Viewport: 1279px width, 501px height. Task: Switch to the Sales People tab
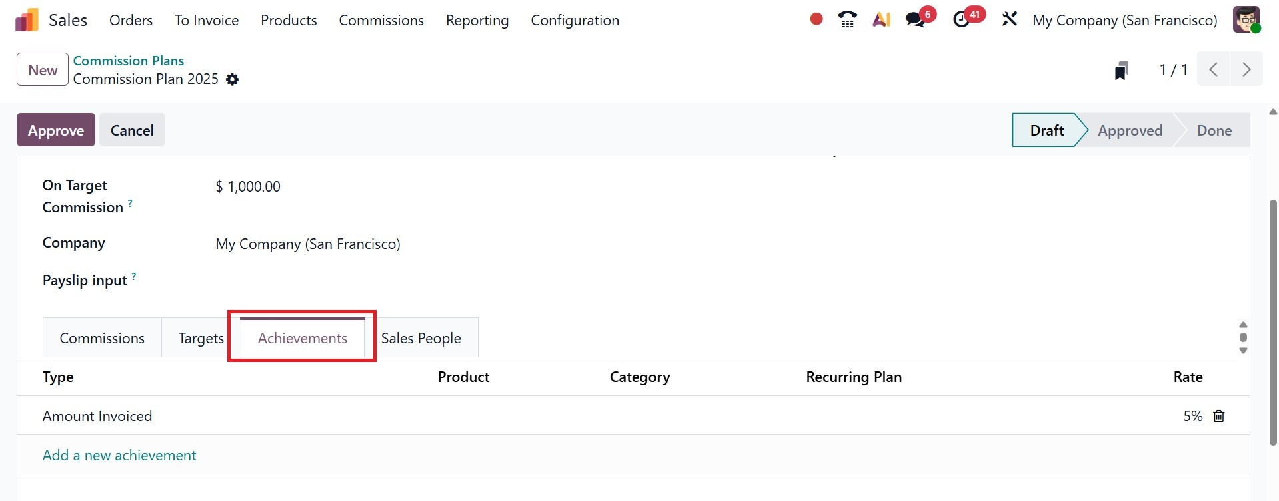tap(421, 338)
